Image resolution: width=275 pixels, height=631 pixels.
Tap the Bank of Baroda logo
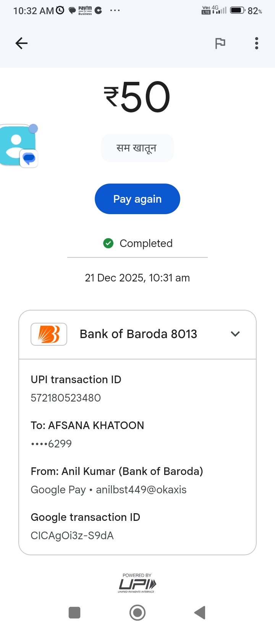click(49, 334)
